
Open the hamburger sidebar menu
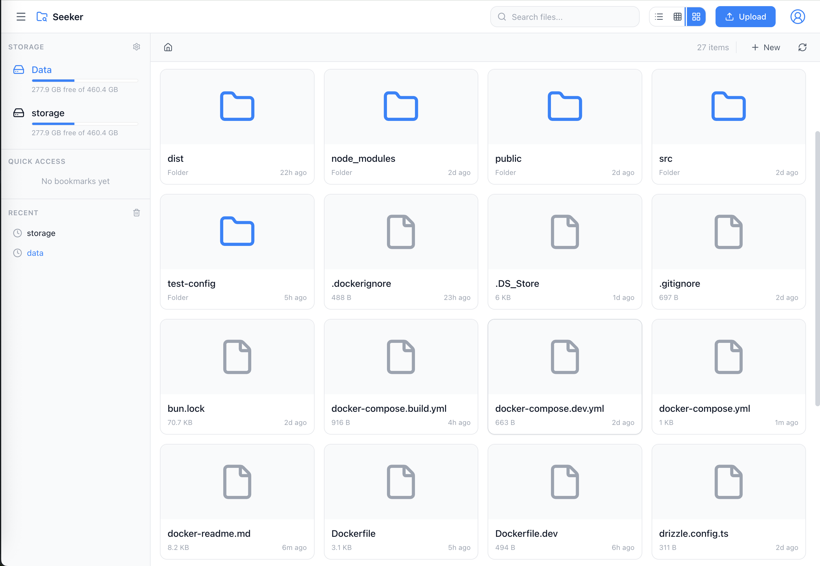(21, 17)
